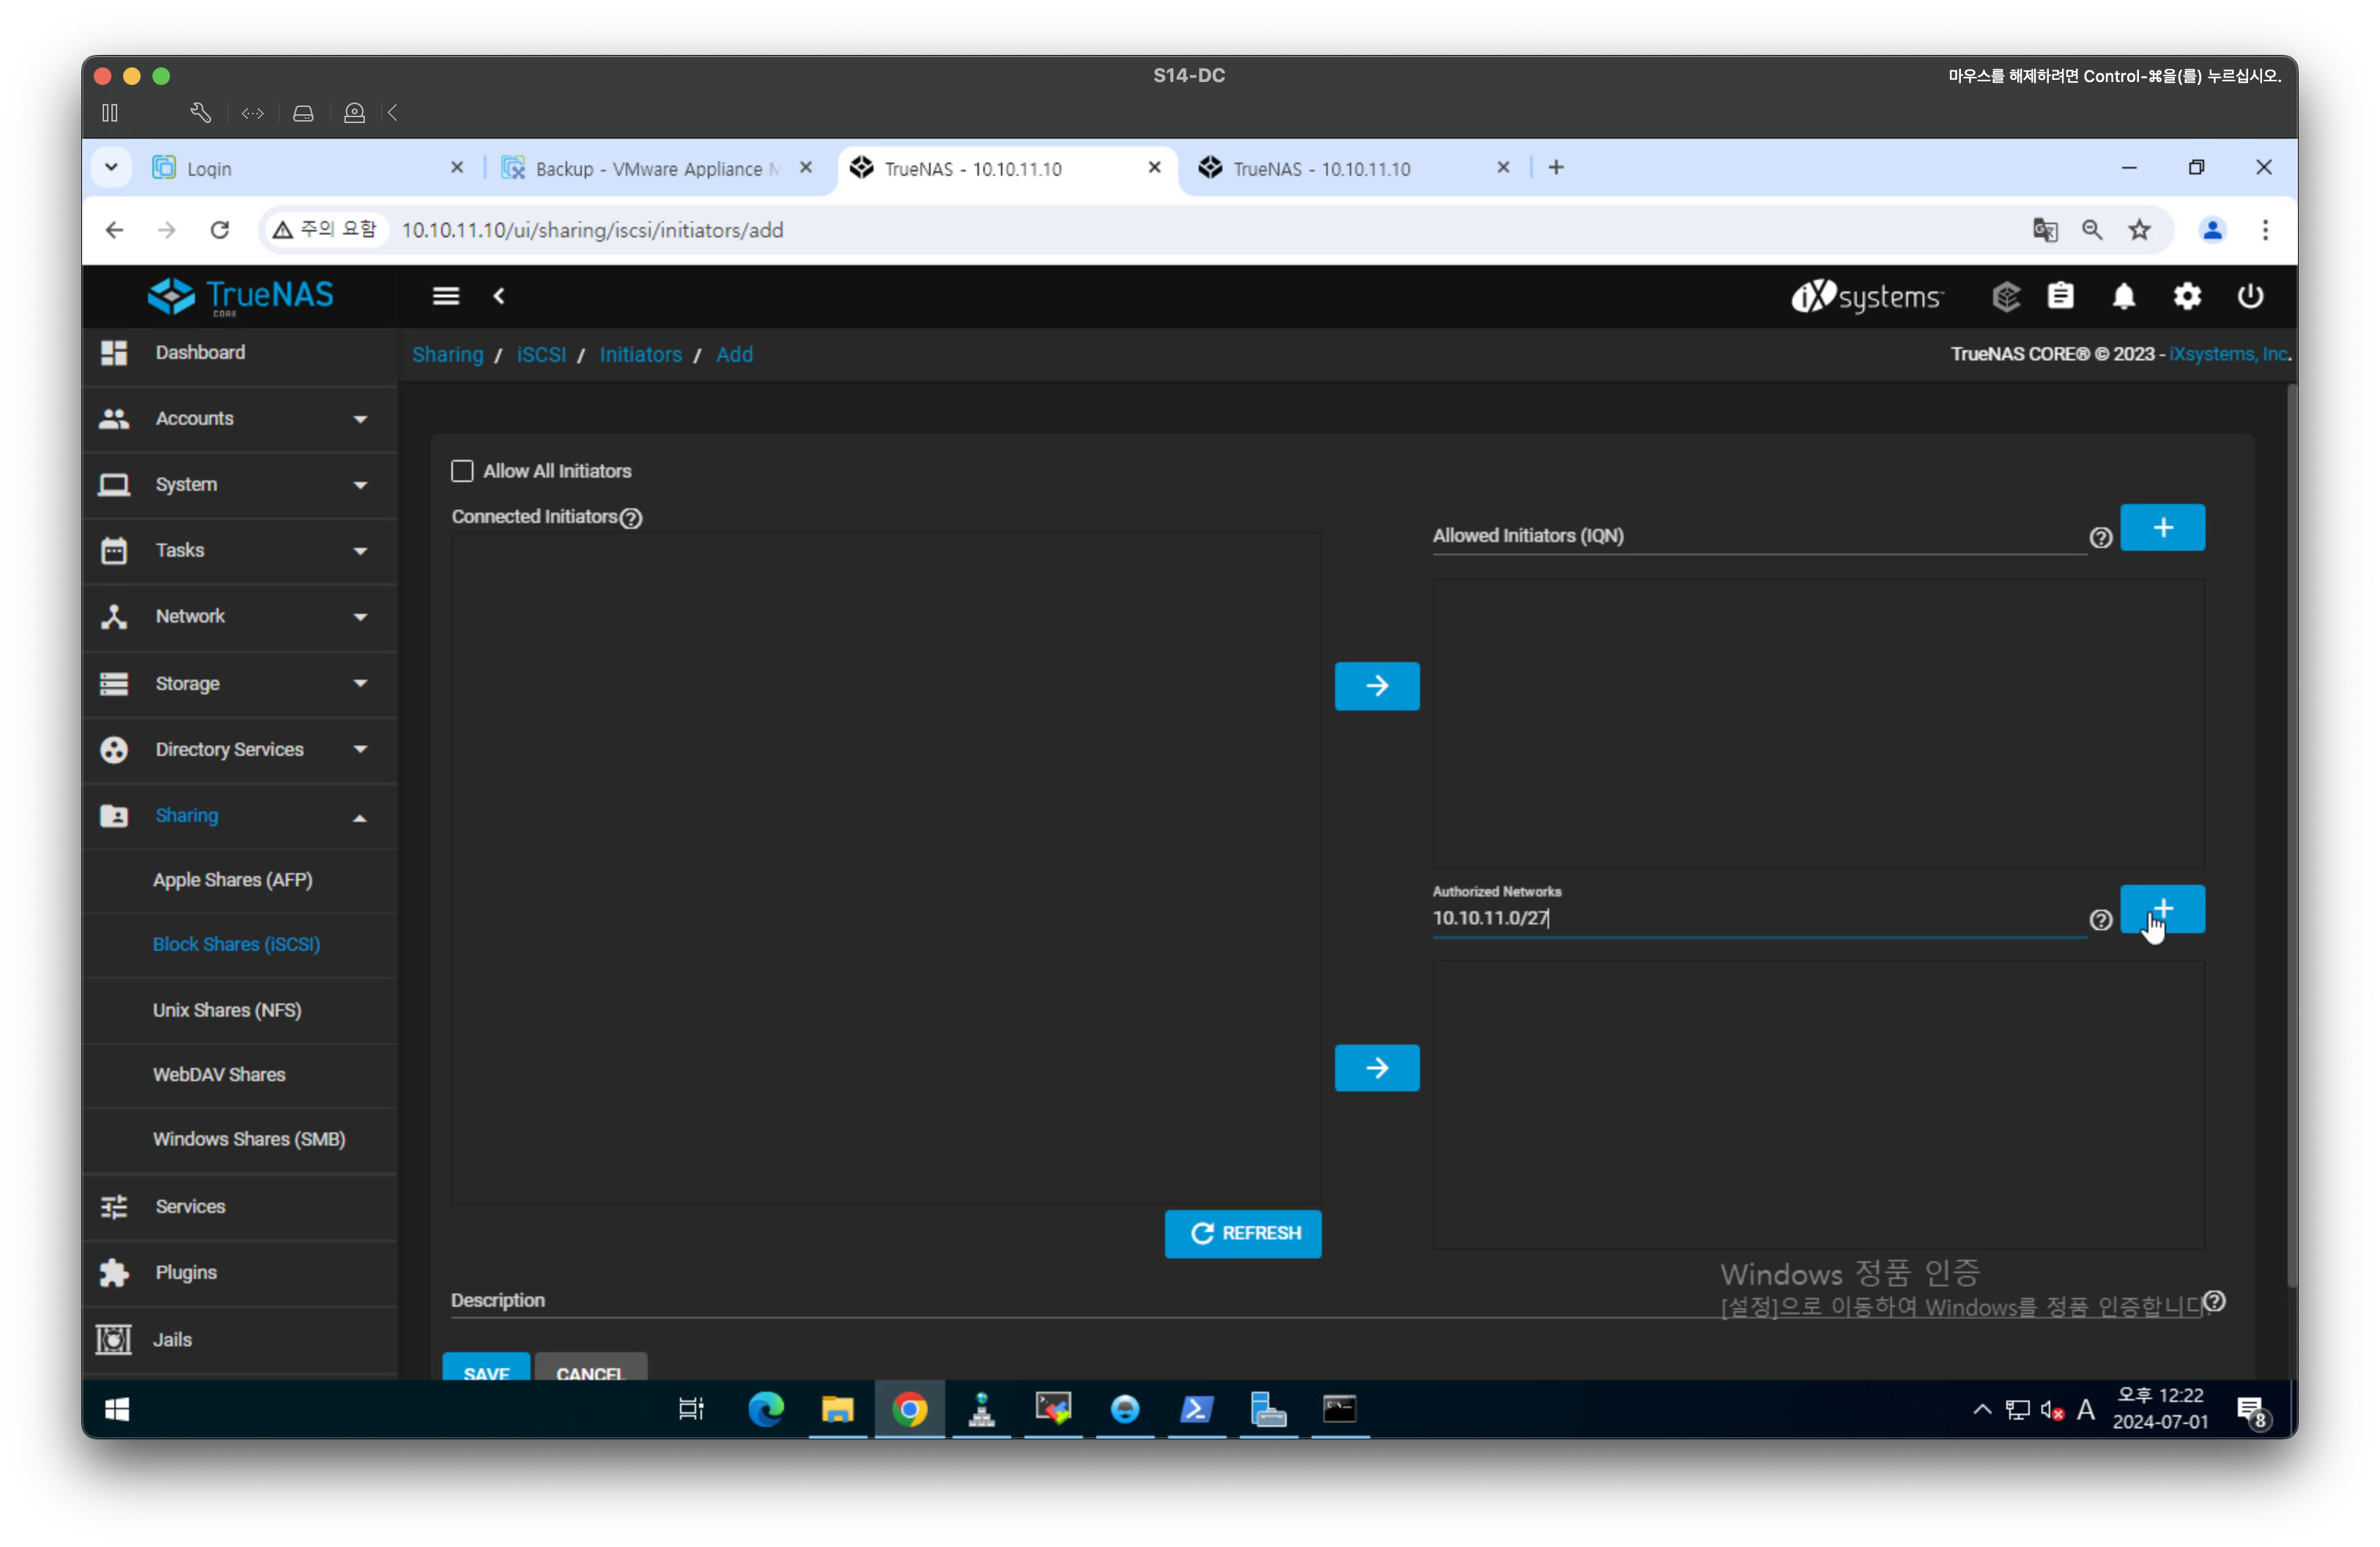Enable the Allow All Initiators checkbox

click(x=462, y=471)
